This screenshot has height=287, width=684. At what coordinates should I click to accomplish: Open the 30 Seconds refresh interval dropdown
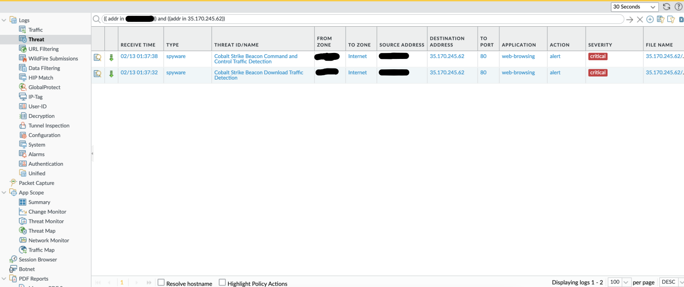pos(634,7)
